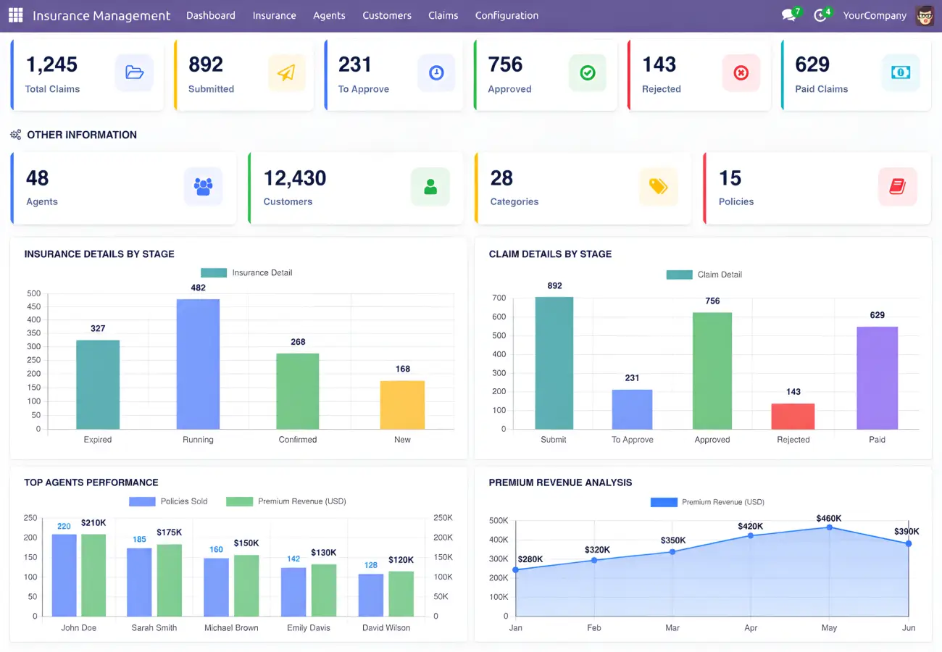Image resolution: width=942 pixels, height=652 pixels.
Task: Toggle the blue Premium Revenue legend swatch in Revenue Analysis
Action: click(x=664, y=502)
